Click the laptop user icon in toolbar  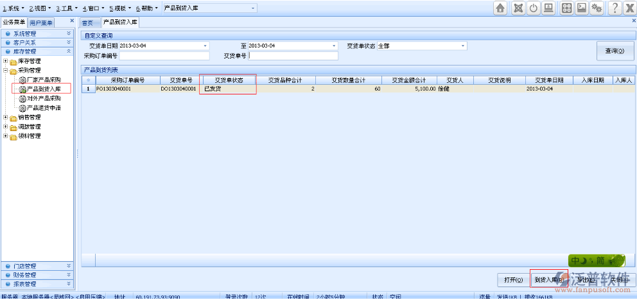[549, 8]
